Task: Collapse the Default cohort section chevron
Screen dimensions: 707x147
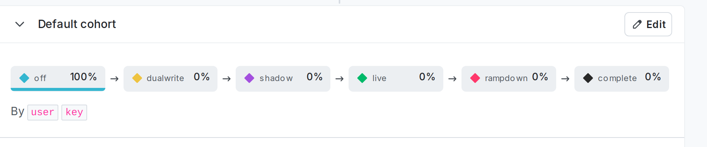Action: pyautogui.click(x=20, y=24)
